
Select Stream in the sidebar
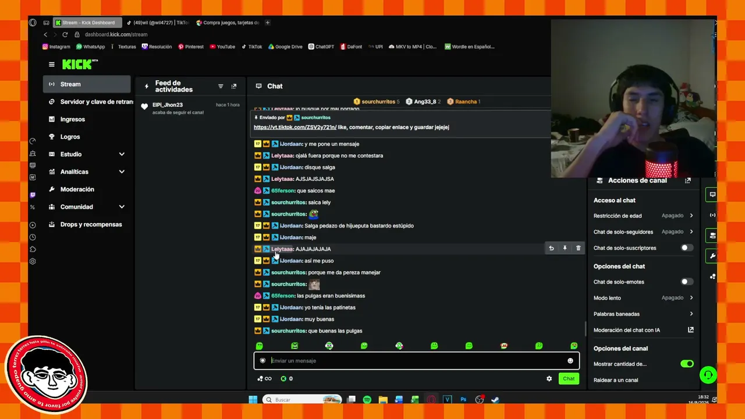pos(87,84)
